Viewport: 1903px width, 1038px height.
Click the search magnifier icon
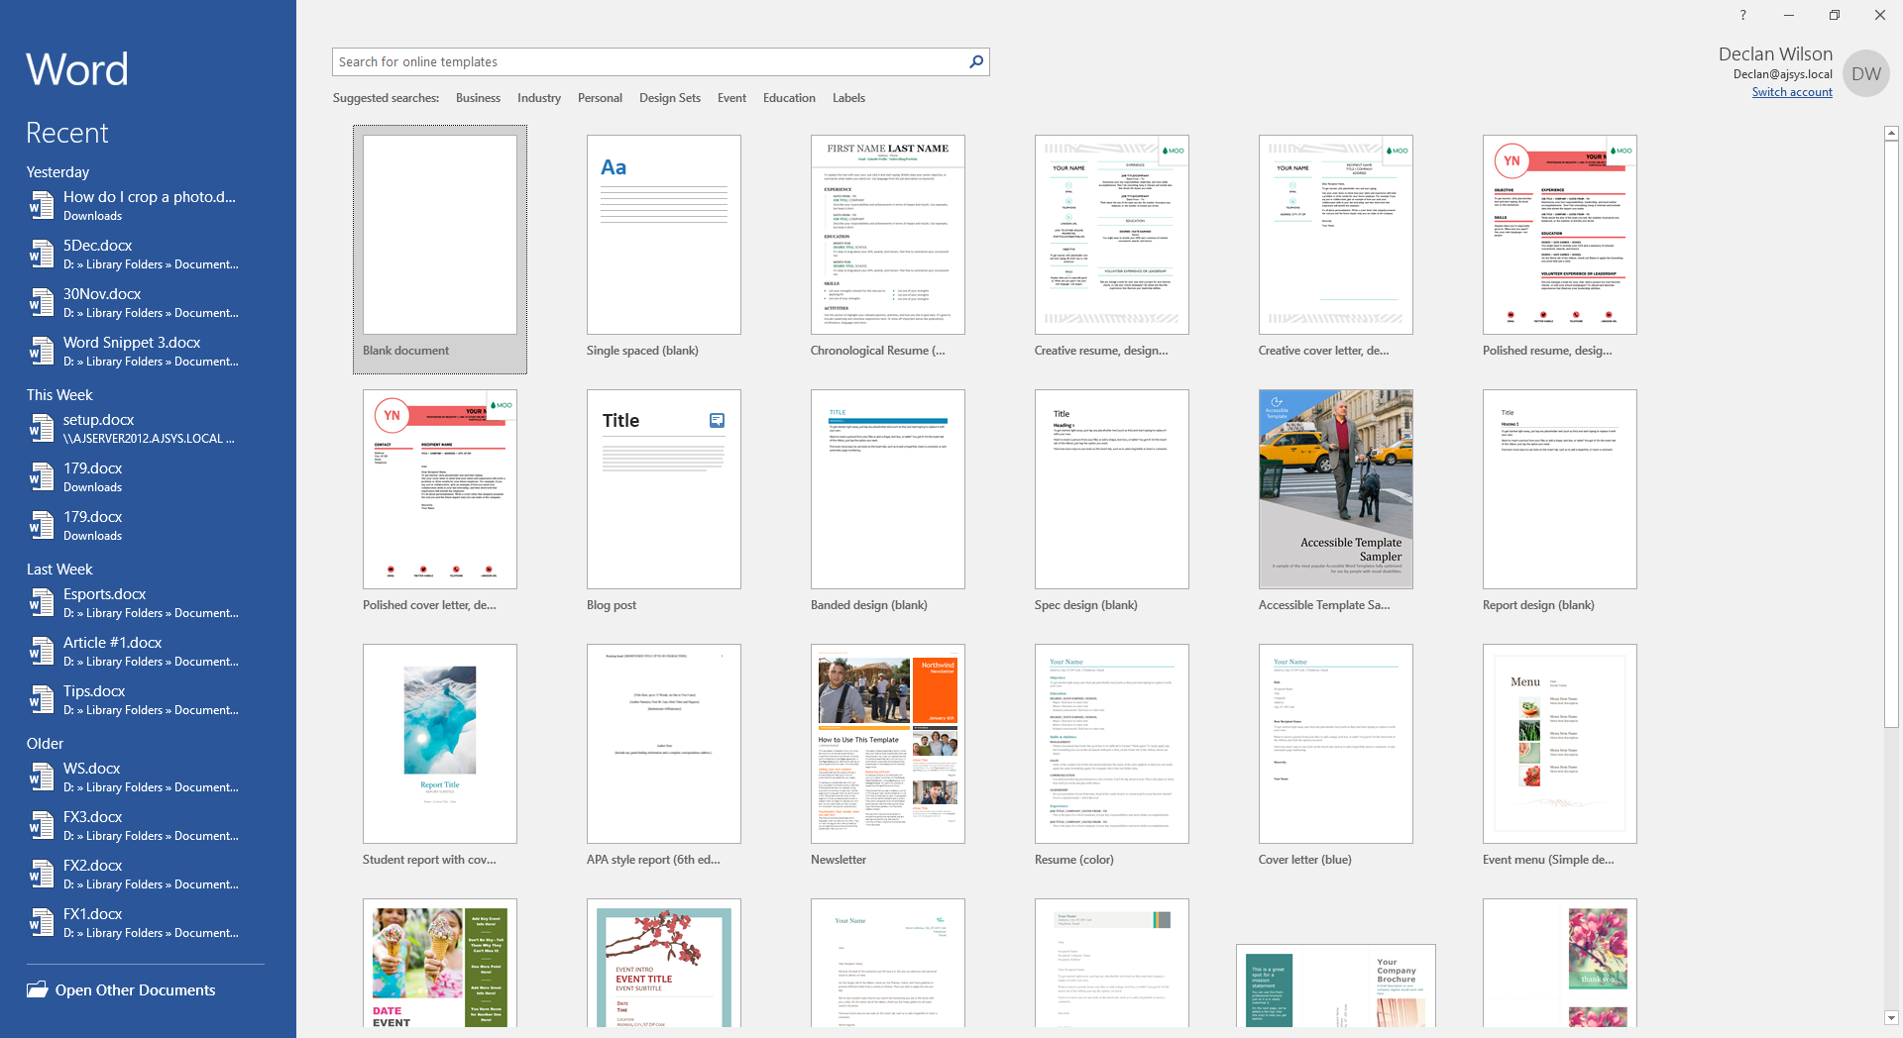[x=975, y=61]
